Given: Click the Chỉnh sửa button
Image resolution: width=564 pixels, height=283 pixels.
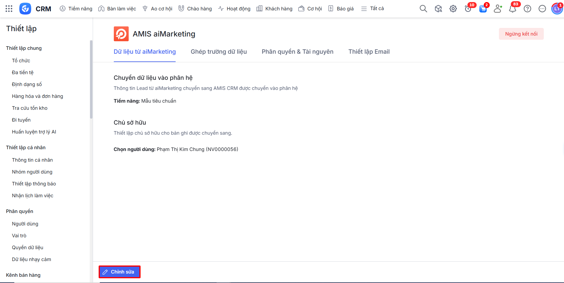Looking at the screenshot, I should coord(119,272).
